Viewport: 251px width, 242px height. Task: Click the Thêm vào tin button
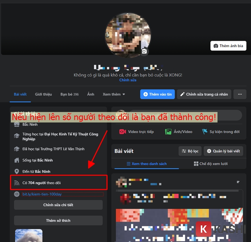click(x=157, y=94)
